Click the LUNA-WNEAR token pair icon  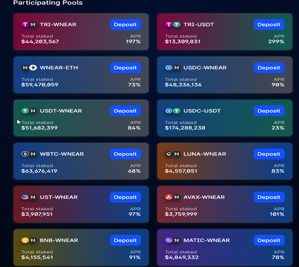[173, 154]
